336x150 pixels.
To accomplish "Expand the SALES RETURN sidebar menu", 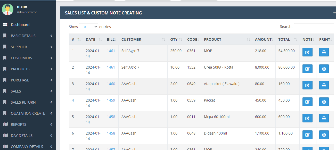I will point(23,102).
